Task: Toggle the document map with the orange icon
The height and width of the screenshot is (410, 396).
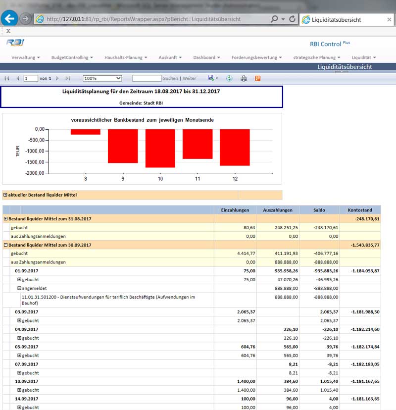Action: click(x=257, y=78)
